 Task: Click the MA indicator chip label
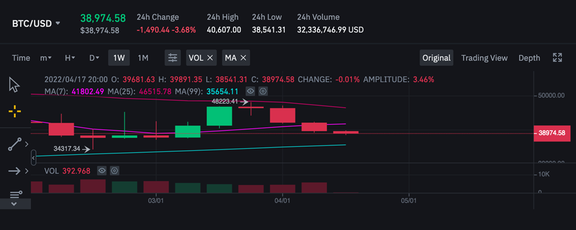(x=230, y=58)
